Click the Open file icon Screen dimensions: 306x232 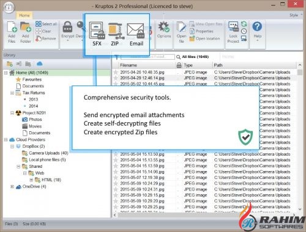pyautogui.click(x=181, y=27)
